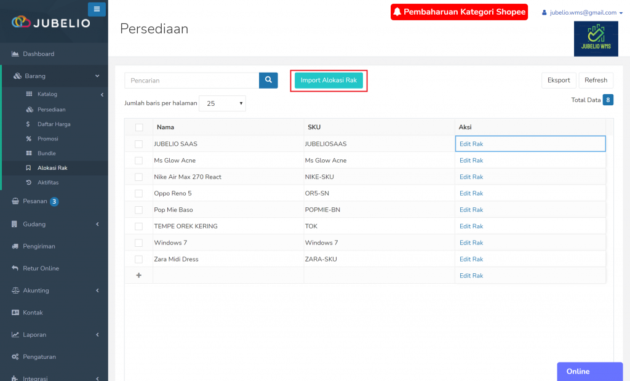Check the JUBELIO SAAS row checkbox
The height and width of the screenshot is (381, 630).
(x=138, y=144)
